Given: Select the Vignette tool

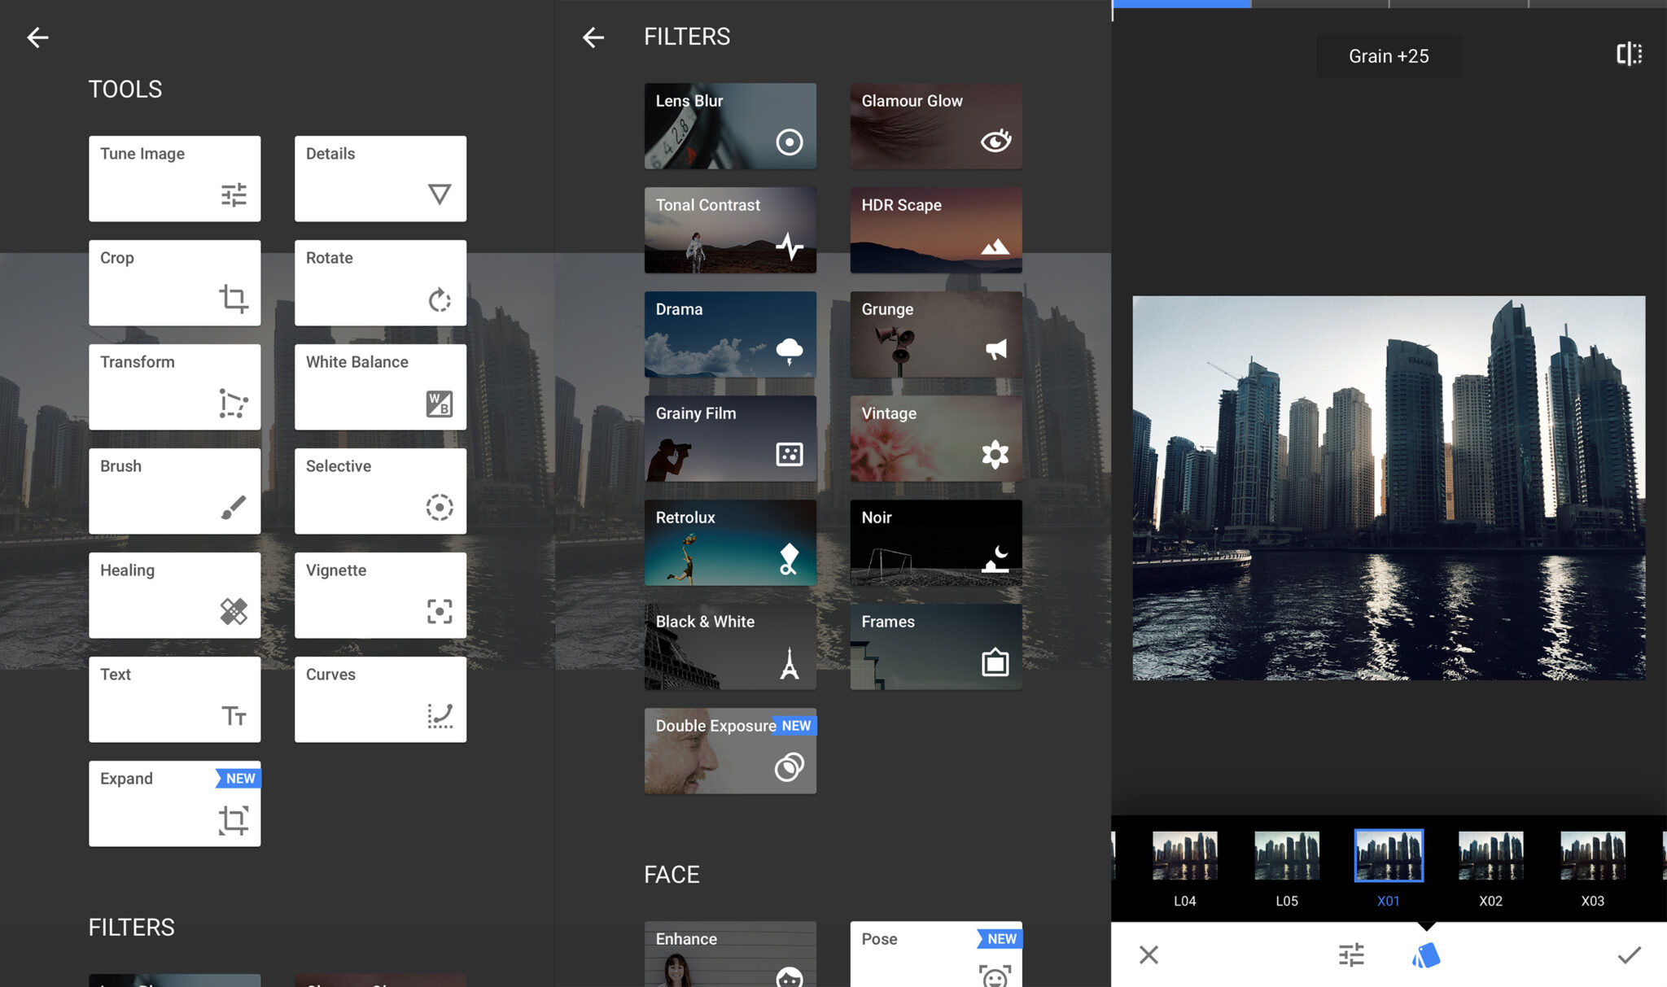Looking at the screenshot, I should [x=379, y=595].
